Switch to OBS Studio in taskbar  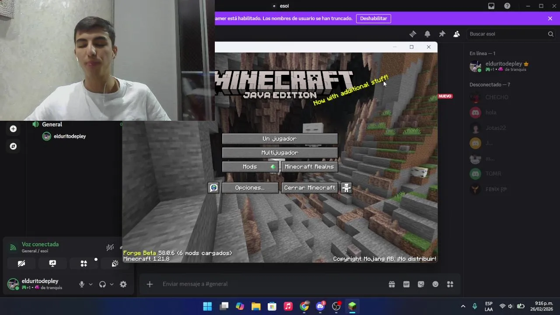[336, 306]
